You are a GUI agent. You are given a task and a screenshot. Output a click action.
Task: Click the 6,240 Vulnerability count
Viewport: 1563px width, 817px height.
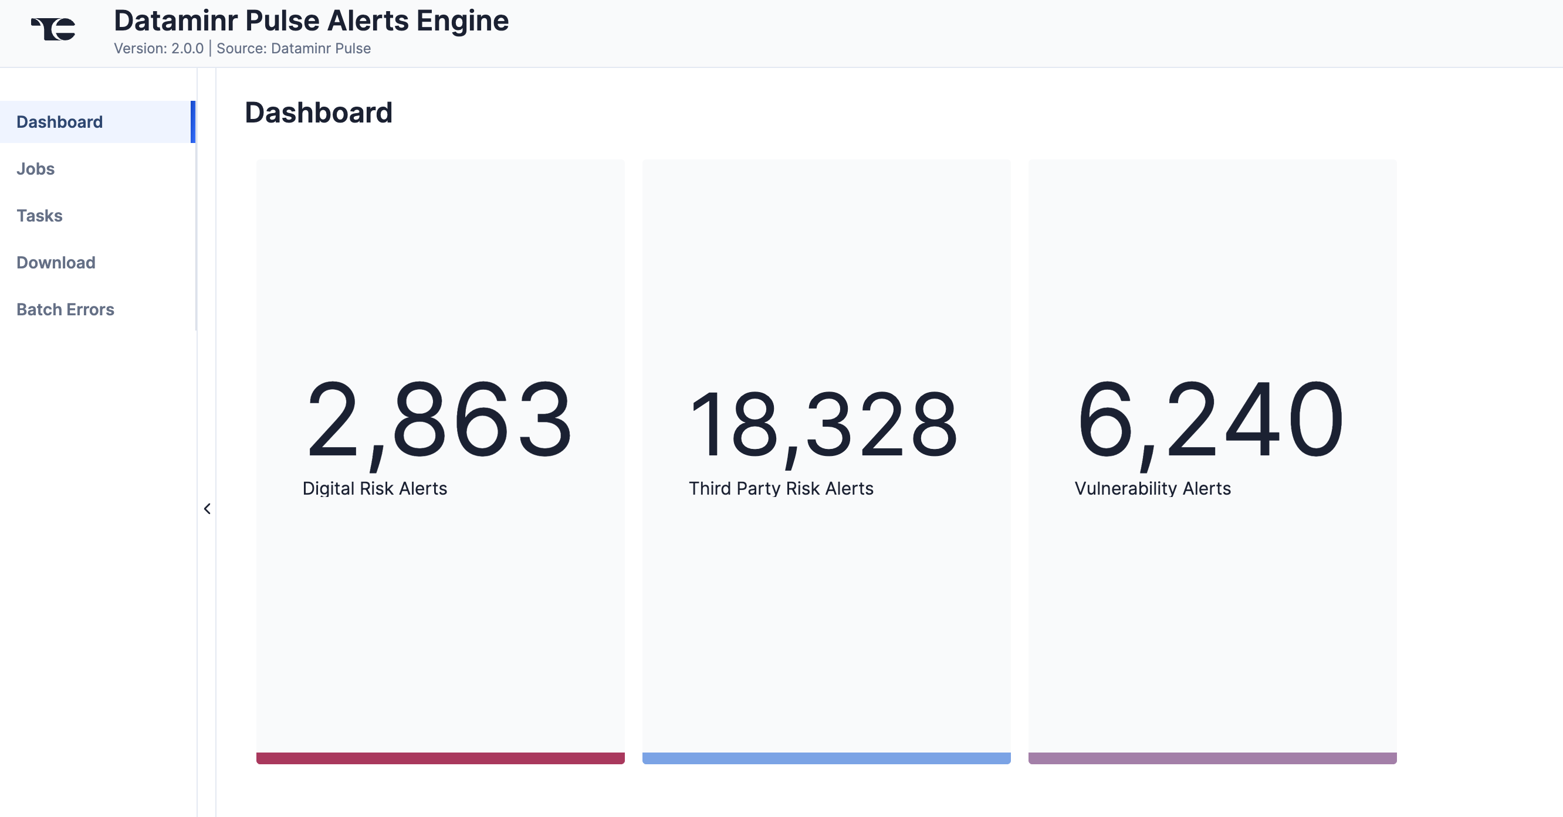(1210, 420)
